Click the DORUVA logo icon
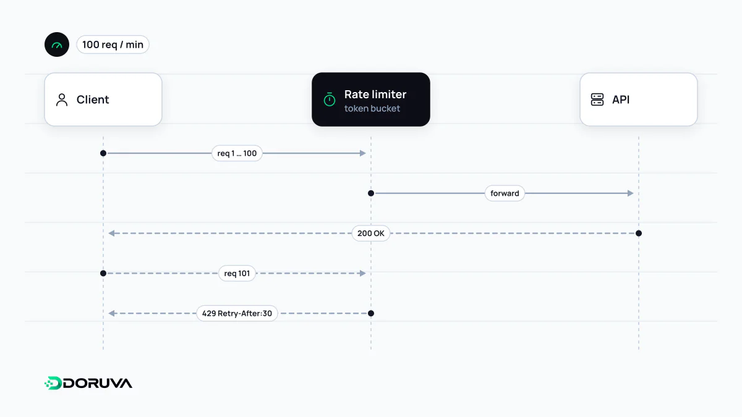The height and width of the screenshot is (417, 742). coord(53,383)
